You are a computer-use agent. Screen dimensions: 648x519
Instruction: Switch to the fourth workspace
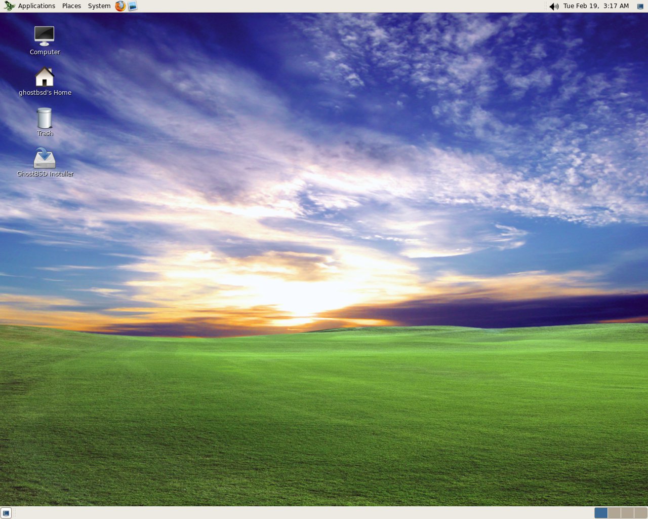pyautogui.click(x=640, y=513)
